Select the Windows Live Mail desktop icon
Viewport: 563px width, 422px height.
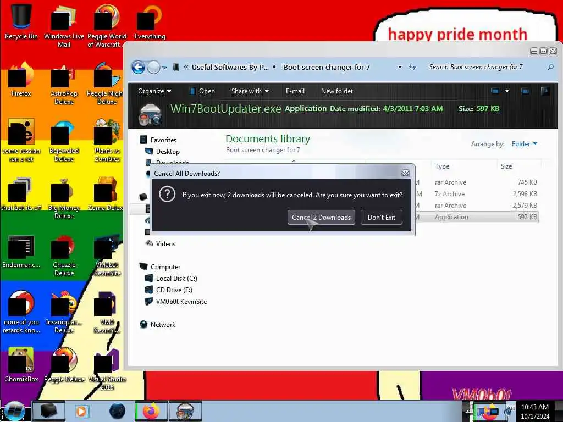click(64, 25)
